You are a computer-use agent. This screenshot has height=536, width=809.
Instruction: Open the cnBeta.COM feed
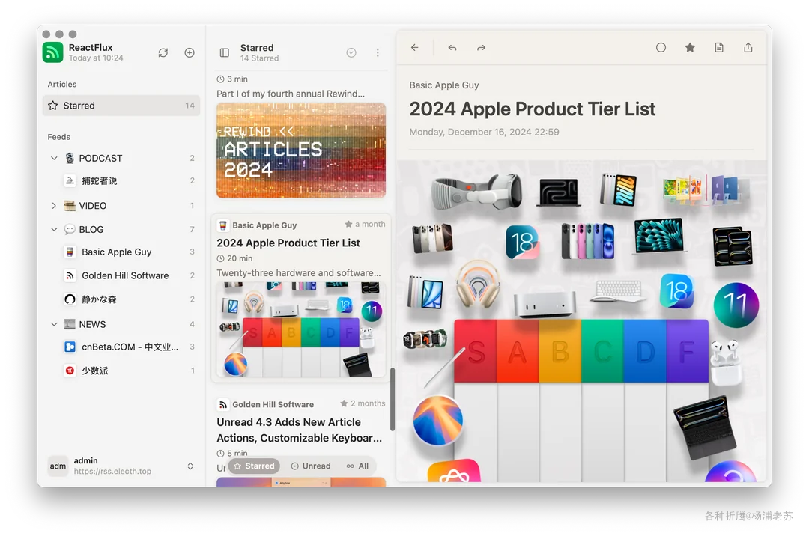(x=121, y=347)
